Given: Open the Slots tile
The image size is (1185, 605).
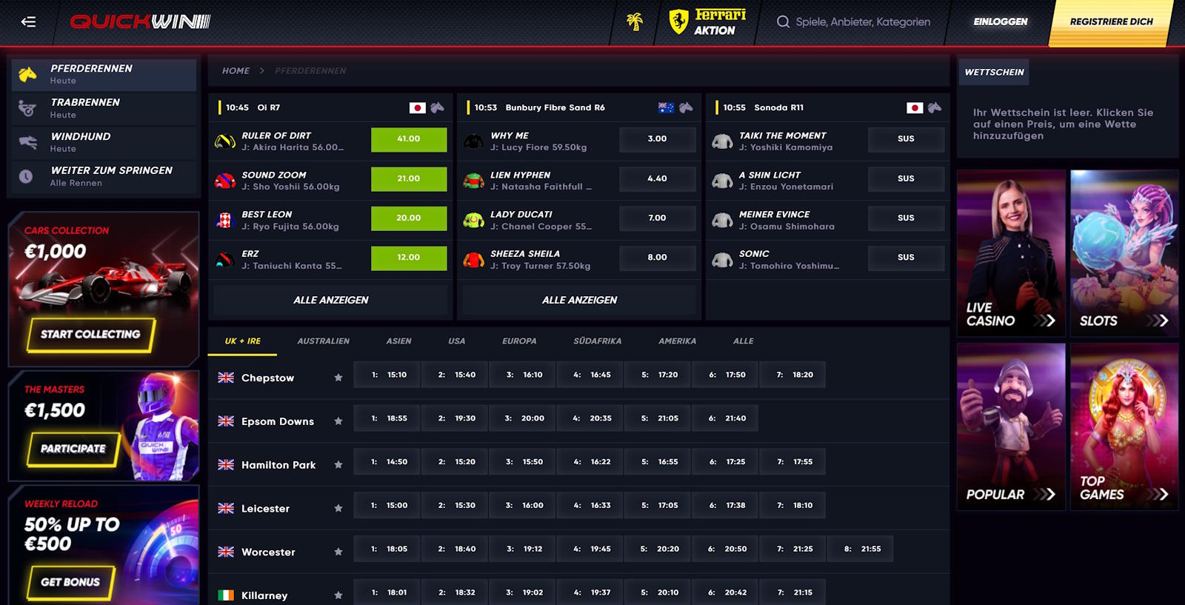Looking at the screenshot, I should click(x=1124, y=253).
